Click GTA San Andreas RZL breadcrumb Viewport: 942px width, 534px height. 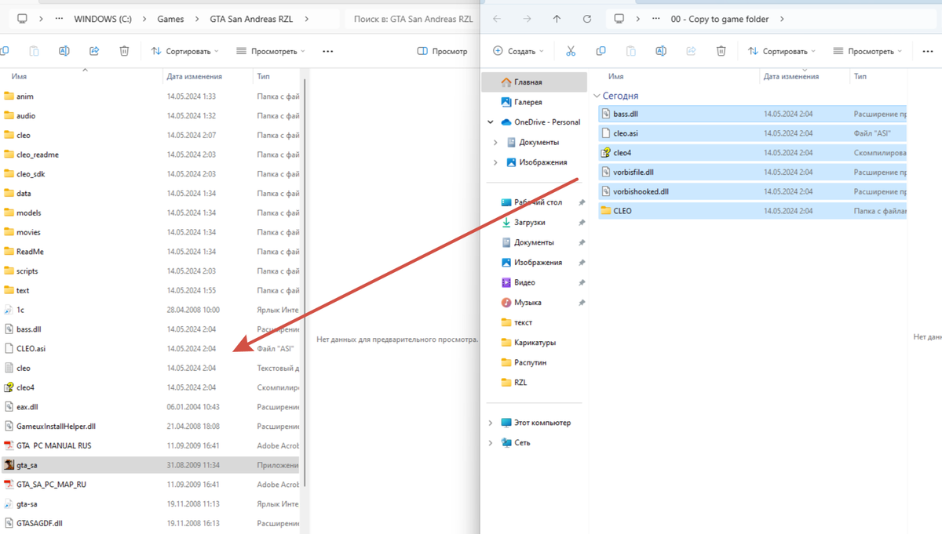coord(251,19)
